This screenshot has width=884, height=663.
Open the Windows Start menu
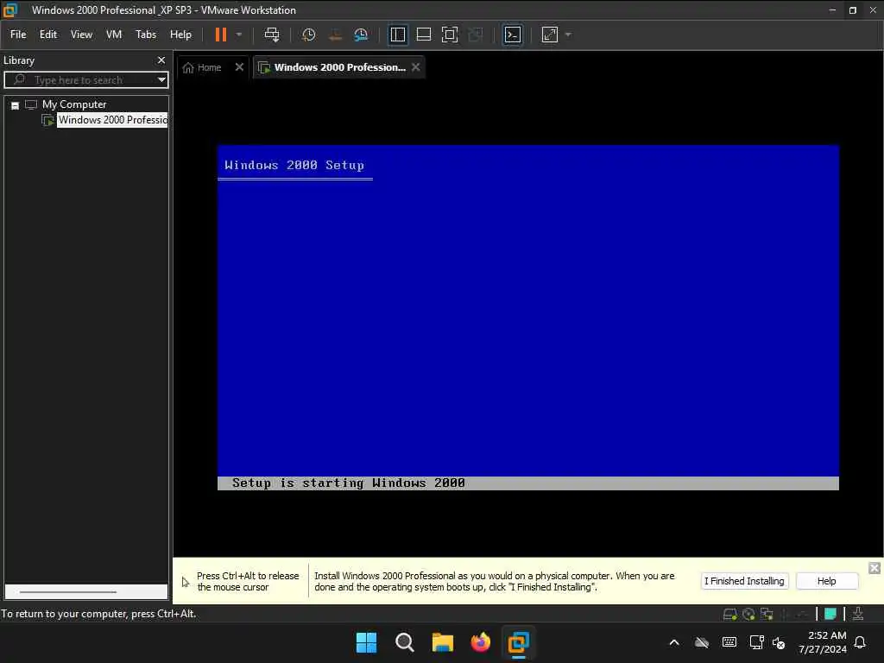366,642
